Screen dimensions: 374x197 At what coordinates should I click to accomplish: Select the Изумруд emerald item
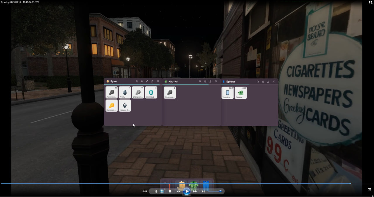coord(151,92)
